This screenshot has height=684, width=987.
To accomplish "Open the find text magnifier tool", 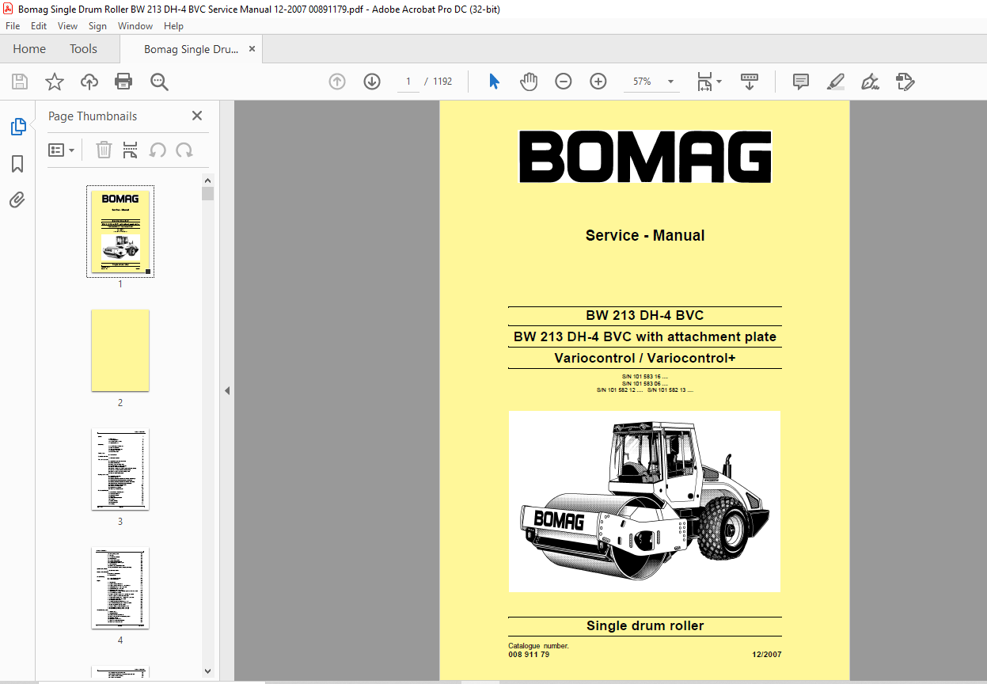I will click(159, 82).
